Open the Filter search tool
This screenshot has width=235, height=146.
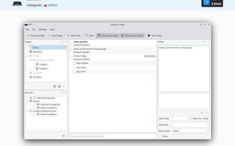point(90,36)
